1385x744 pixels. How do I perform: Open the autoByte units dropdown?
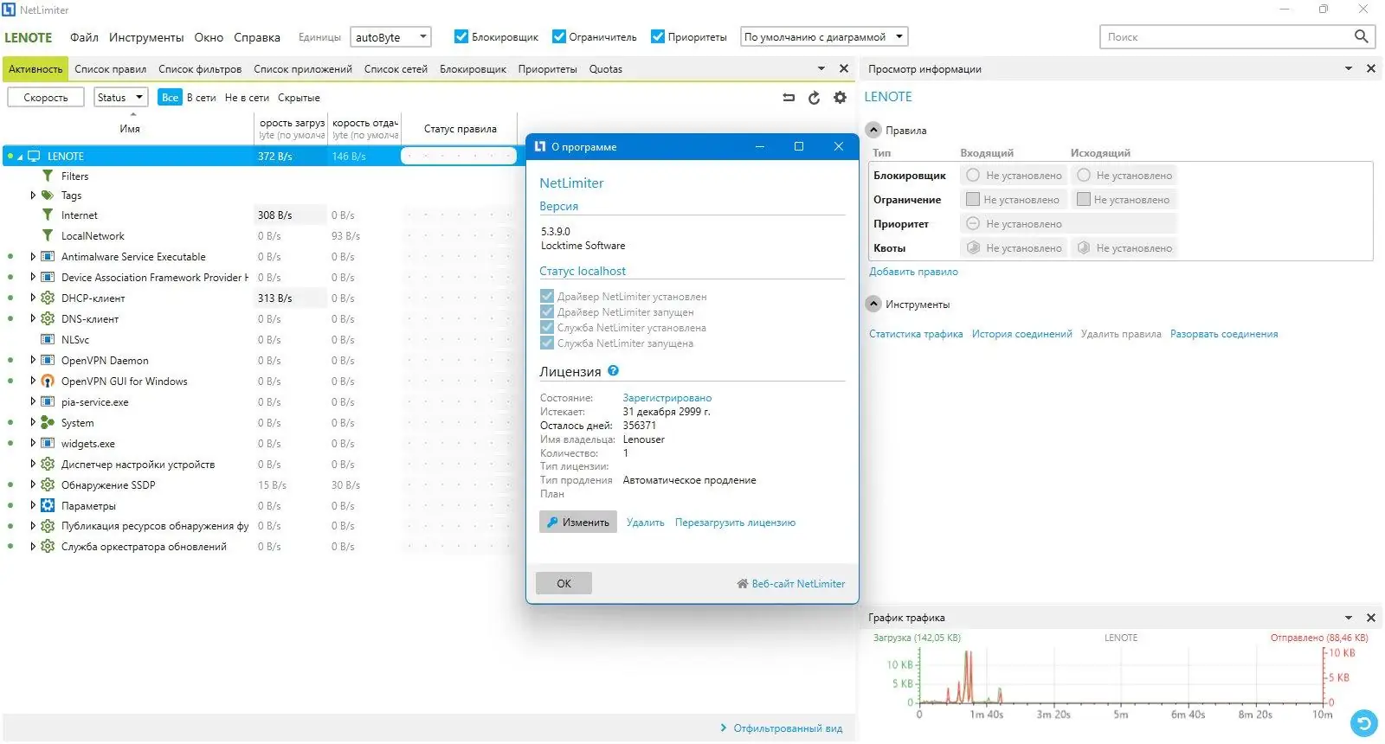390,36
